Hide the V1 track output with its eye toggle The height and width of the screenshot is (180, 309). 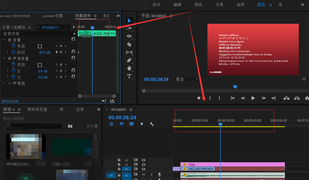[143, 169]
